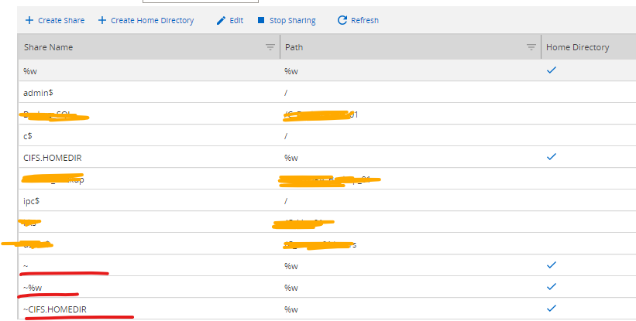The image size is (636, 321).
Task: Toggle Home Directory checkmark for ~CIFS.HOMEDIR row
Action: tap(552, 308)
